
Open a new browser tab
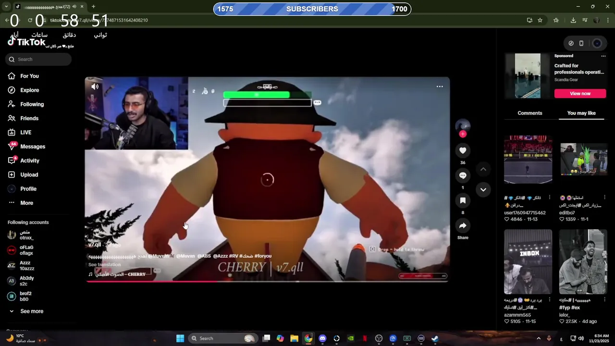tap(93, 7)
